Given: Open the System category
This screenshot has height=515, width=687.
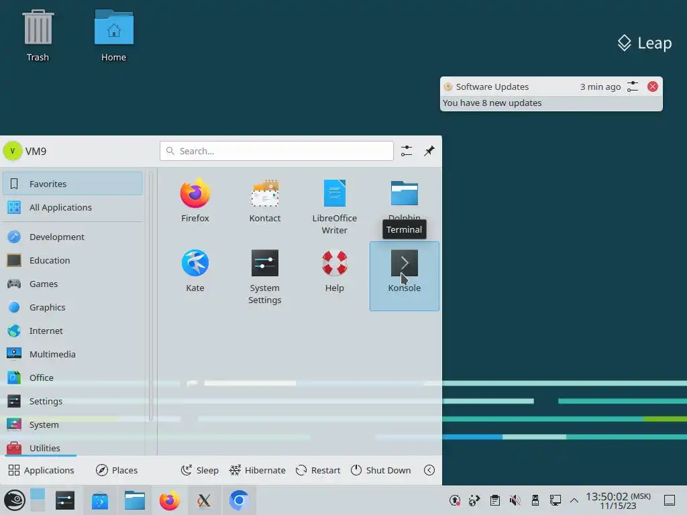Looking at the screenshot, I should point(72,424).
